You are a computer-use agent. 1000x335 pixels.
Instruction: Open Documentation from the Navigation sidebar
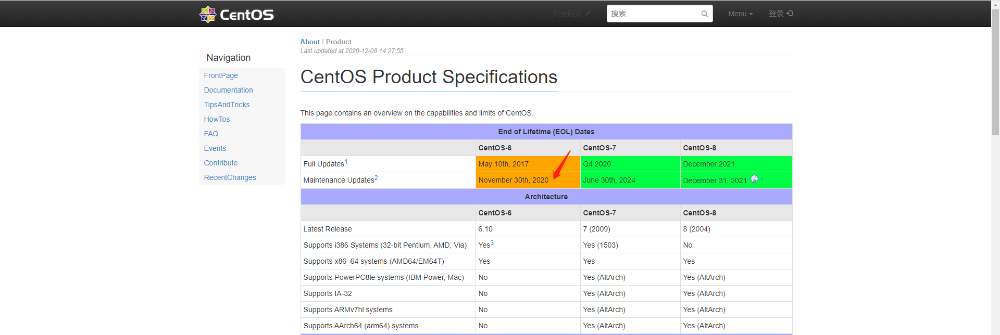[x=228, y=90]
